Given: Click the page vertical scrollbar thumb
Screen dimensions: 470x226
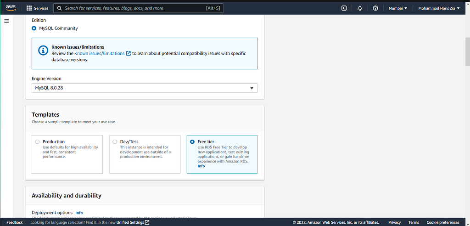Looking at the screenshot, I should click(467, 51).
